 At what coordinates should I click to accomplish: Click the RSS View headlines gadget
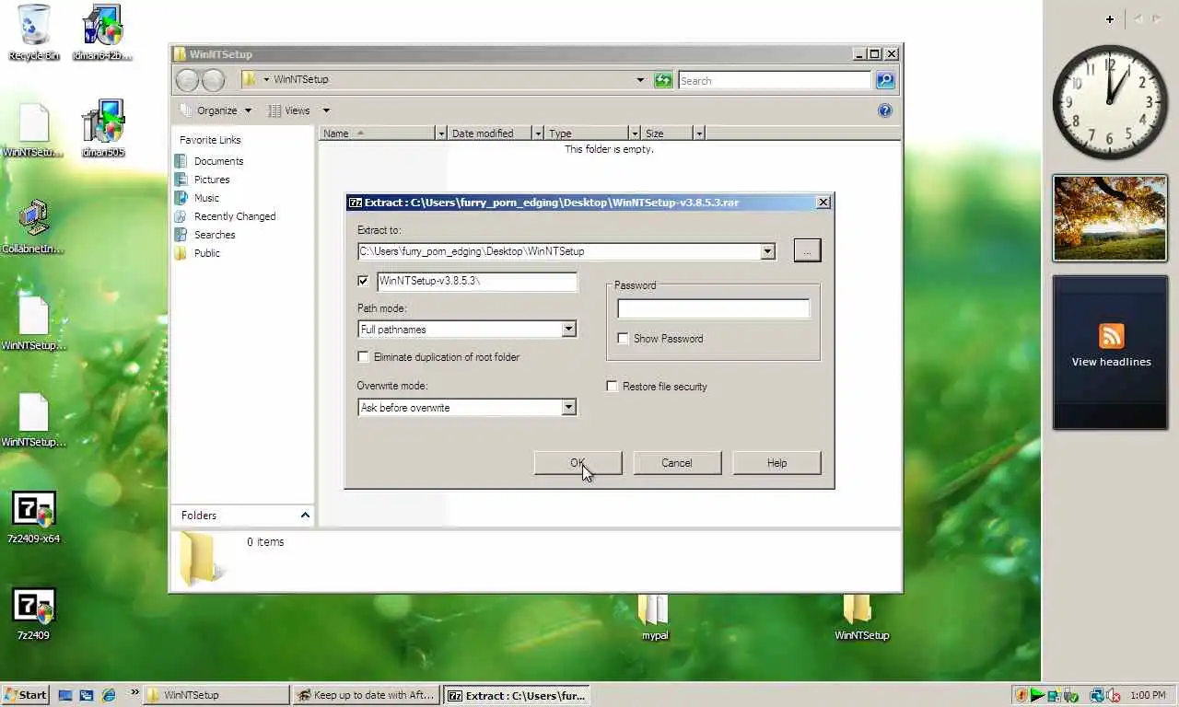(x=1110, y=352)
